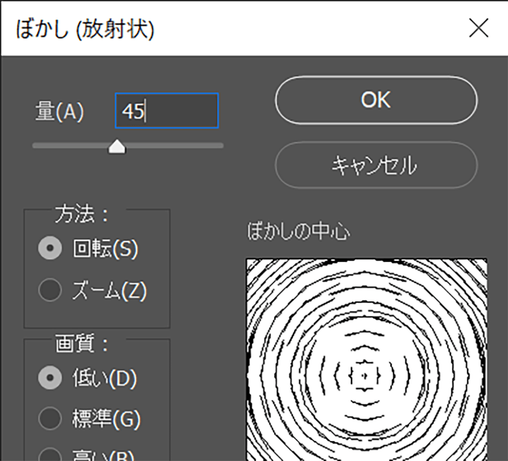Click the ぼかし (放射状) title bar text
This screenshot has width=508, height=461.
(85, 29)
